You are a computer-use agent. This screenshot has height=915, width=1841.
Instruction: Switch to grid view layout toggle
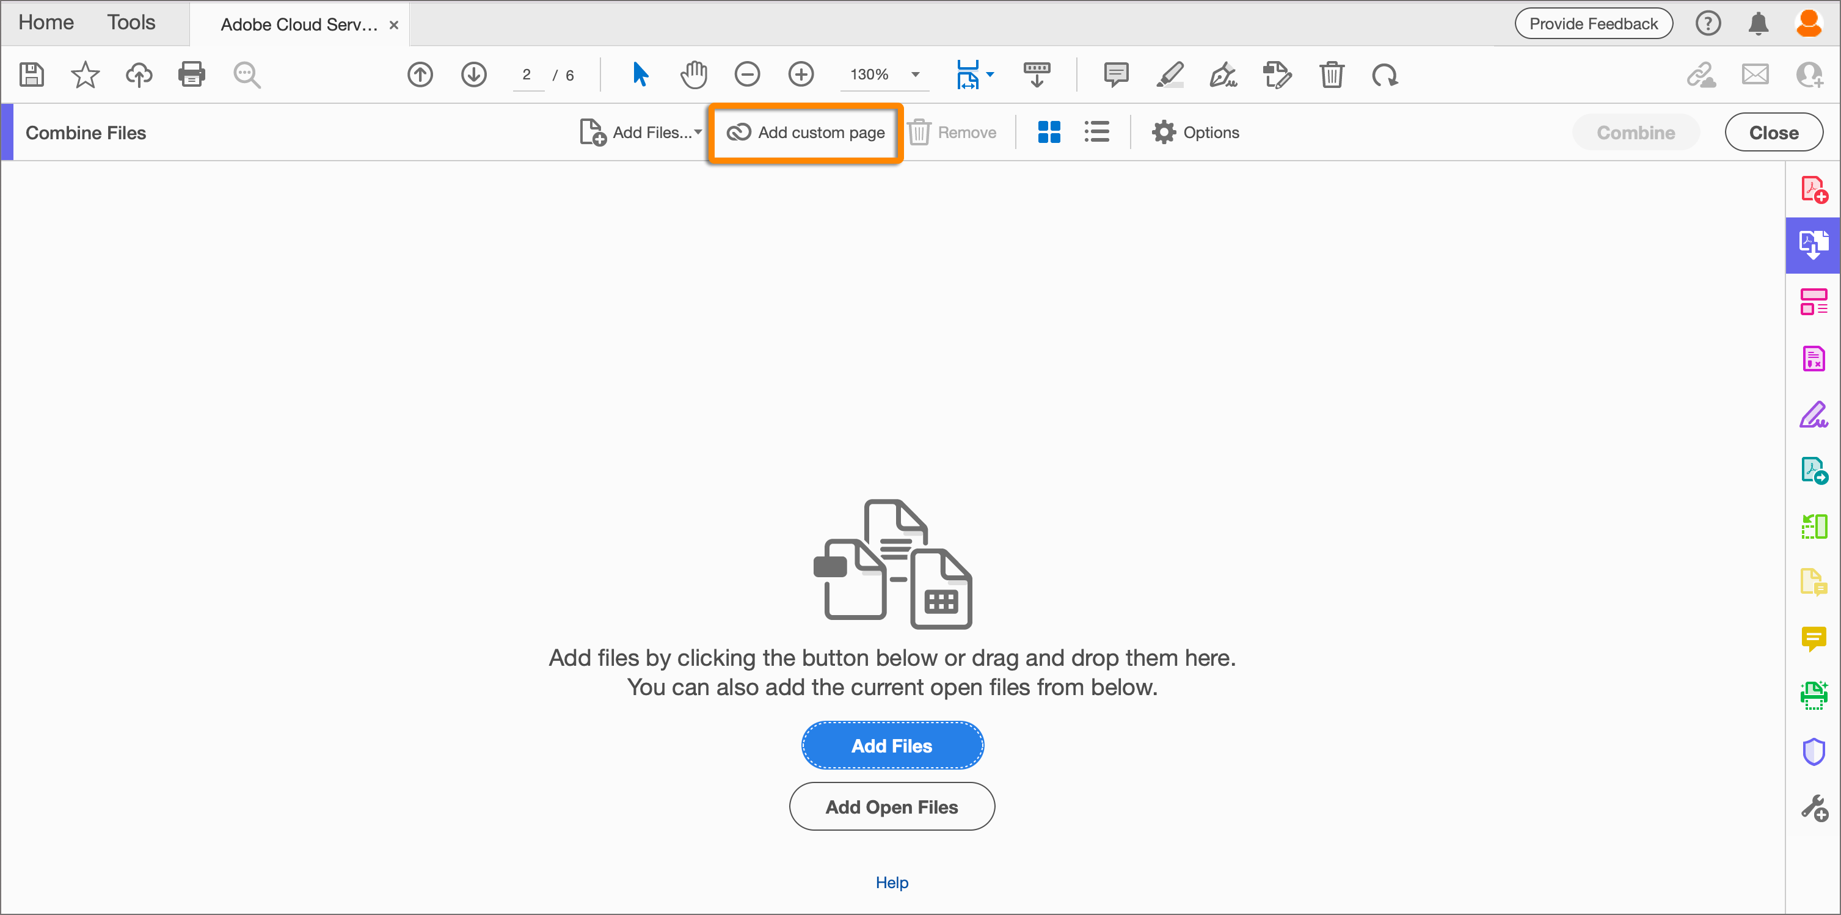(1049, 131)
